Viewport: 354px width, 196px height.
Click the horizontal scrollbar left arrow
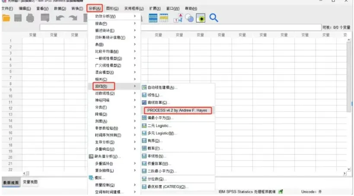24,174
